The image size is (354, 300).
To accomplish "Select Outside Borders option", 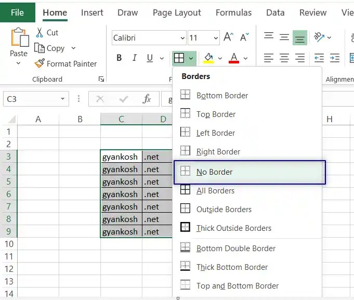I will [x=247, y=210].
